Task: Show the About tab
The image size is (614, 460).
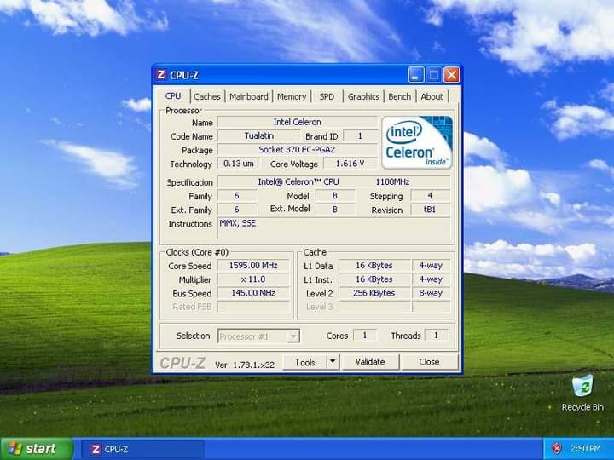Action: tap(432, 97)
